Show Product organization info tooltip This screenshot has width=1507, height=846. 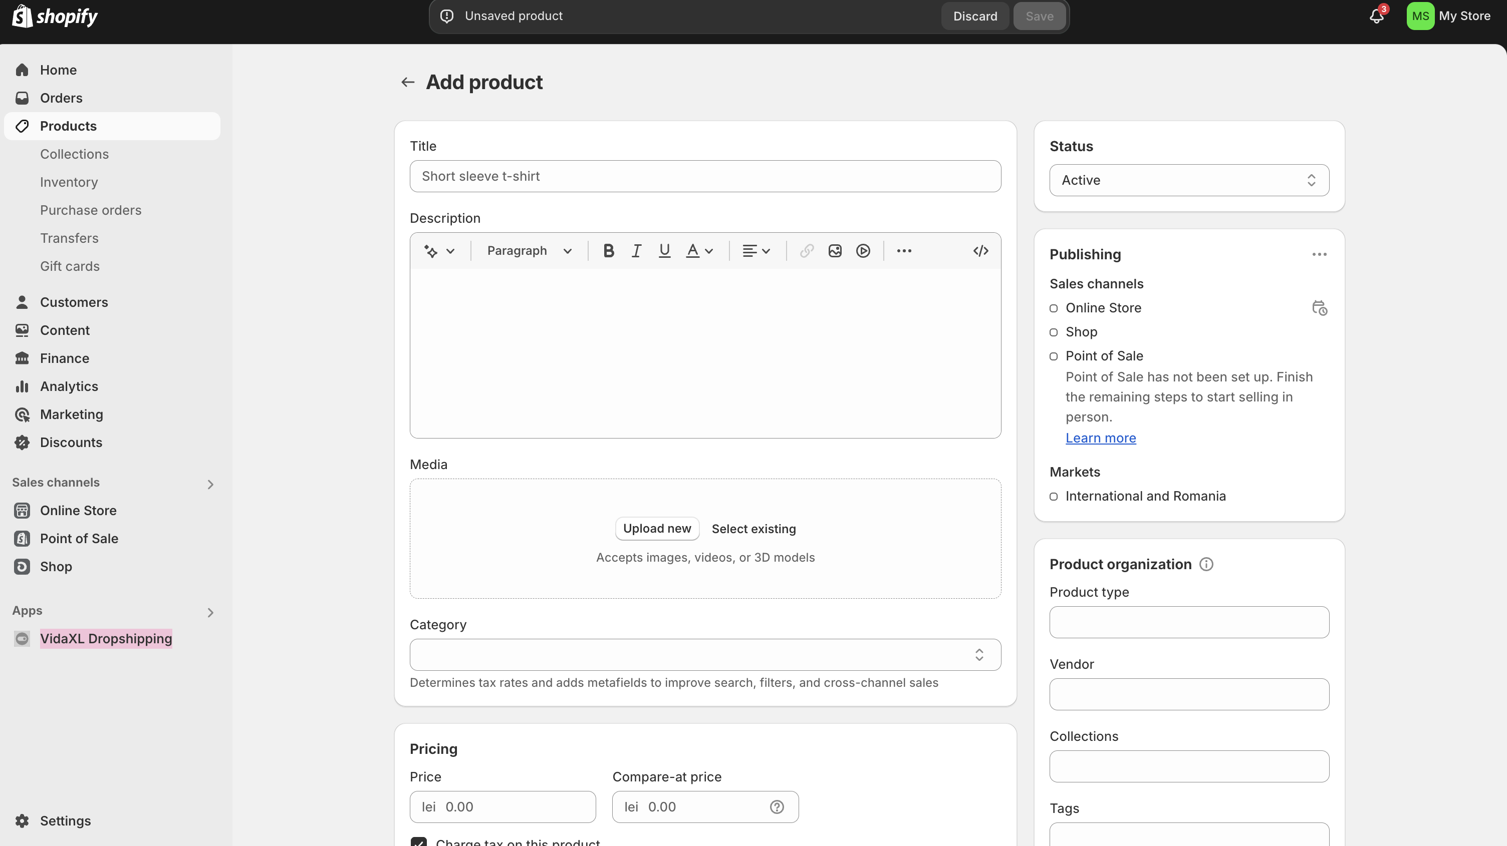[1206, 564]
